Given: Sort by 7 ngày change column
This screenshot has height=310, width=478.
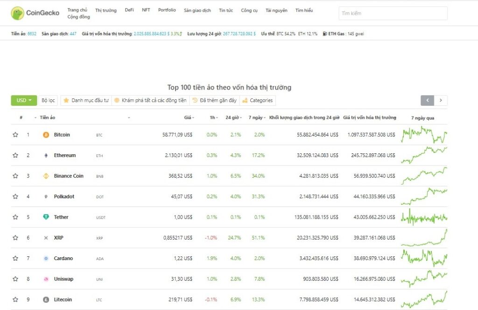Looking at the screenshot, I should pos(257,117).
